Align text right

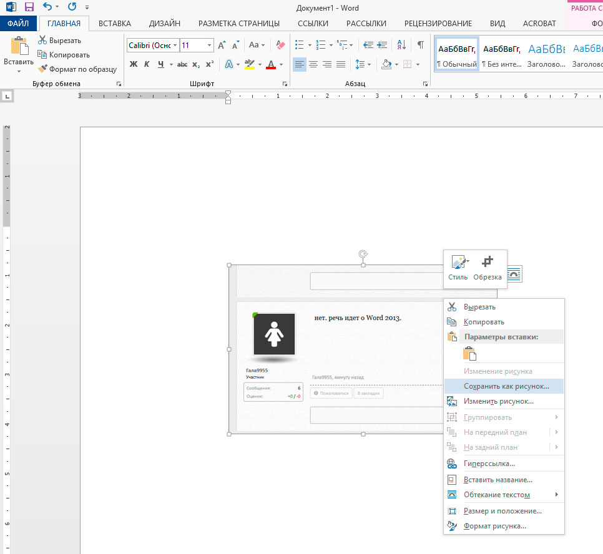pos(327,64)
